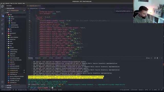This screenshot has width=164, height=92.
Task: Create a new terminal with plus icon
Action: [x=151, y=58]
